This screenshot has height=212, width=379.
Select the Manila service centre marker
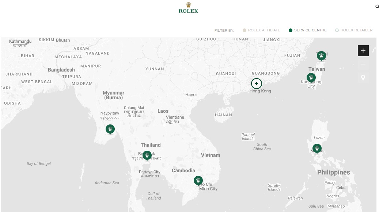point(317,149)
